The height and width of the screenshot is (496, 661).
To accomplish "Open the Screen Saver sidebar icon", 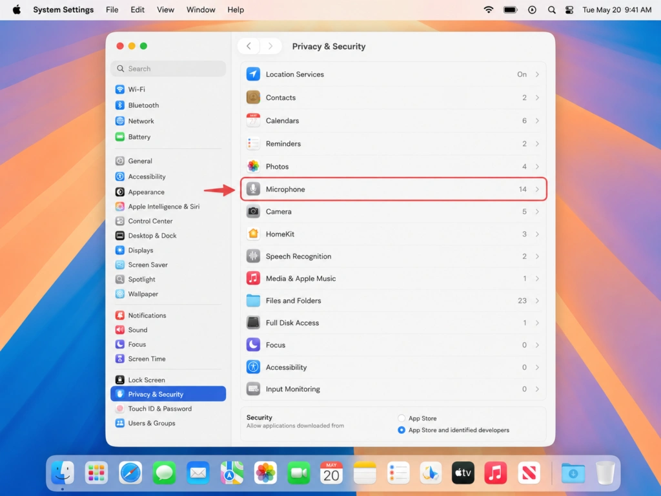I will 119,264.
